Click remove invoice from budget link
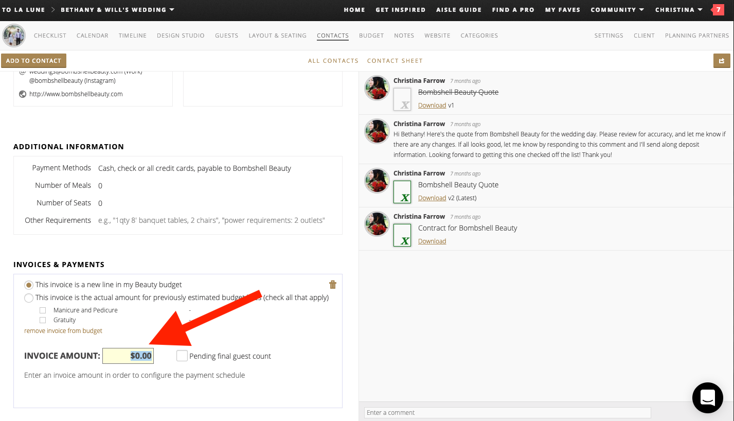Viewport: 734px width, 421px height. [63, 331]
